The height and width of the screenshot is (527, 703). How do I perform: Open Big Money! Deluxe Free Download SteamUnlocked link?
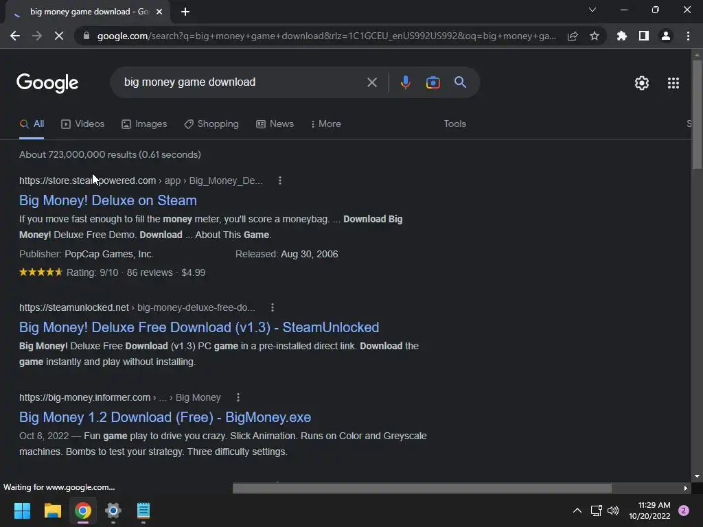click(x=199, y=327)
